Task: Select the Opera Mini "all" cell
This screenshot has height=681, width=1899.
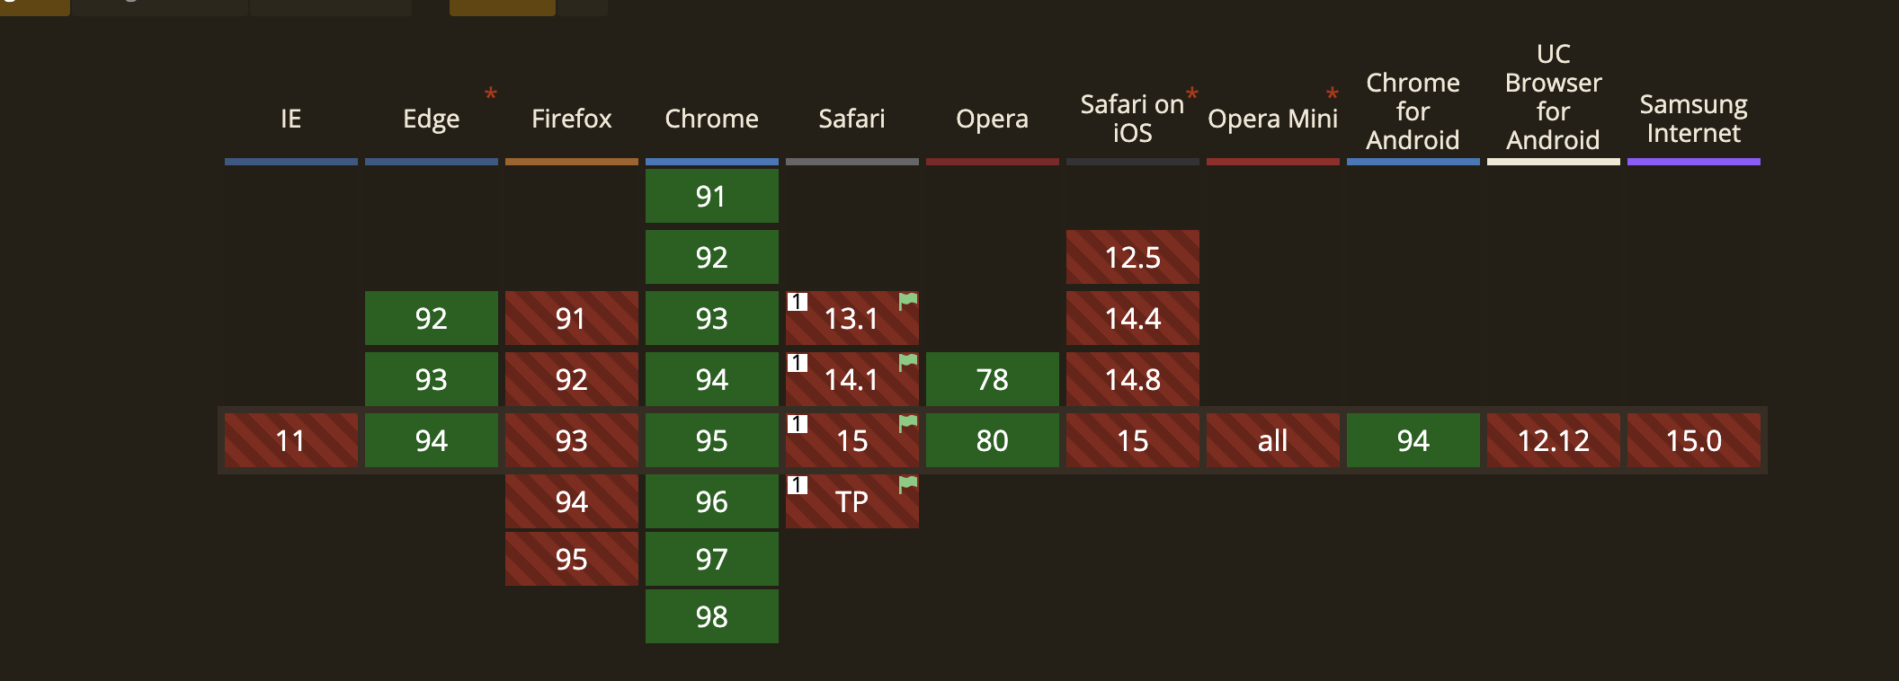Action: 1272,440
